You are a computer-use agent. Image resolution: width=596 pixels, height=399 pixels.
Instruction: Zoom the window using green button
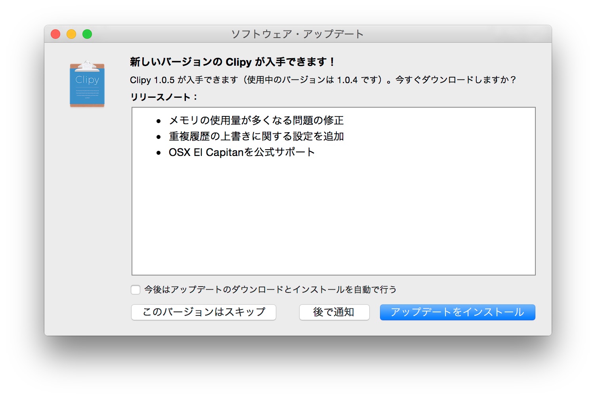click(x=87, y=34)
